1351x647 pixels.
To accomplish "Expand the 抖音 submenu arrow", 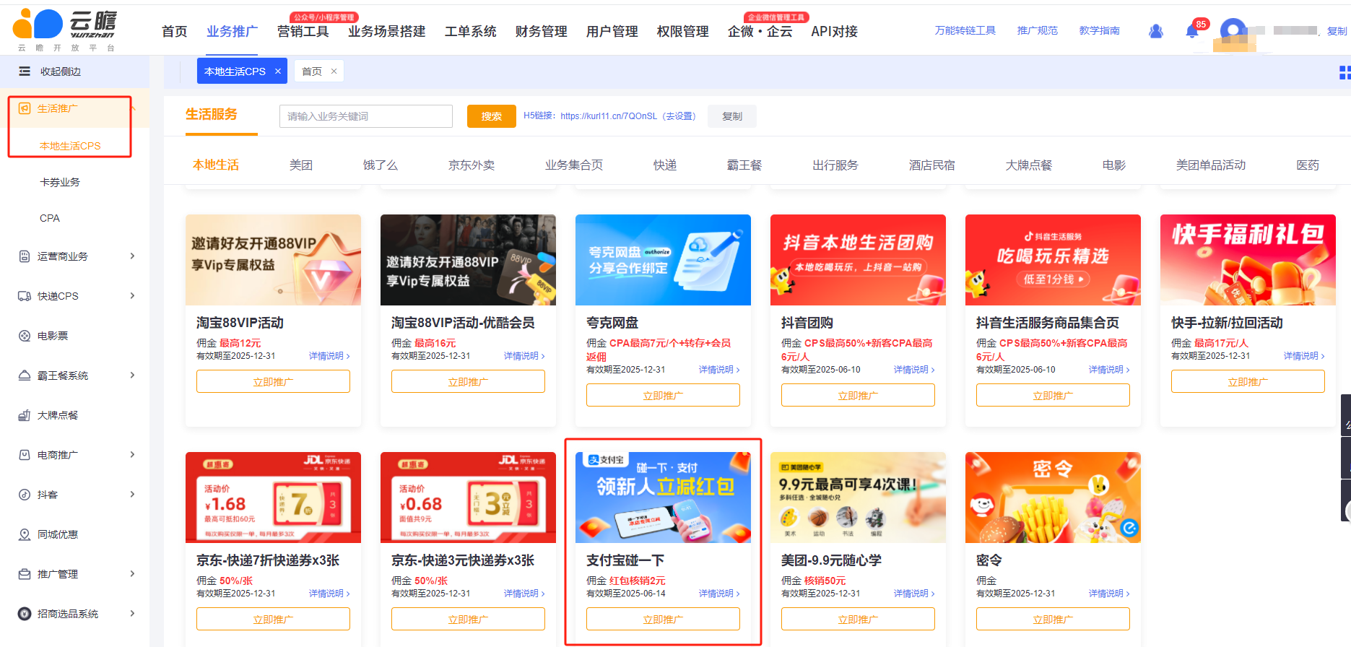I will pyautogui.click(x=132, y=495).
